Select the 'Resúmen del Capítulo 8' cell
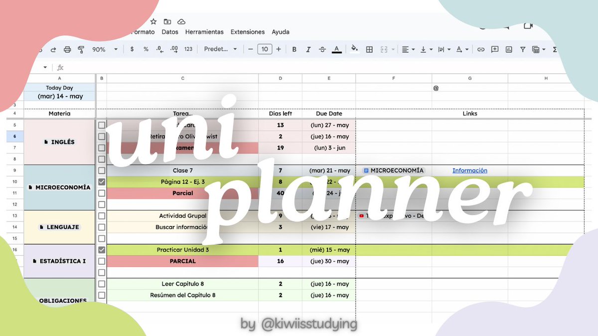The width and height of the screenshot is (598, 336). (182, 295)
